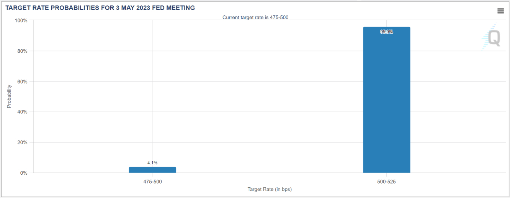
Task: Click the Target Rate Probabilities chart title
Action: pos(100,8)
